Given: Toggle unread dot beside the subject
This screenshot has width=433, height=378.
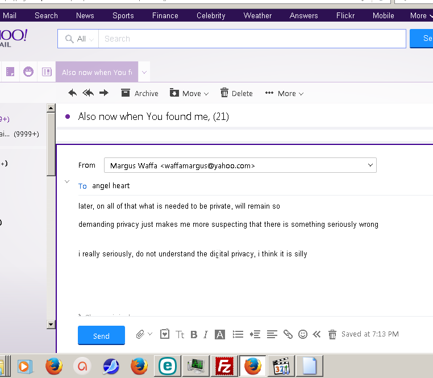Looking at the screenshot, I should [x=68, y=117].
